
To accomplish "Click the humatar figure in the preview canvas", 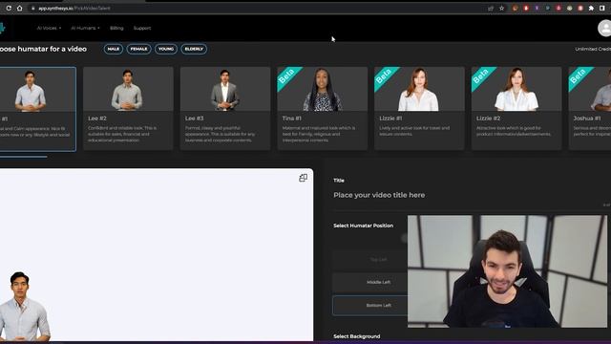I will coord(23,306).
